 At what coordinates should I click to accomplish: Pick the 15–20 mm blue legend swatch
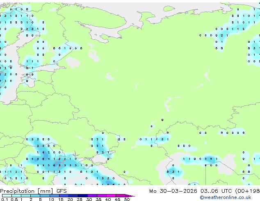(x=64, y=196)
